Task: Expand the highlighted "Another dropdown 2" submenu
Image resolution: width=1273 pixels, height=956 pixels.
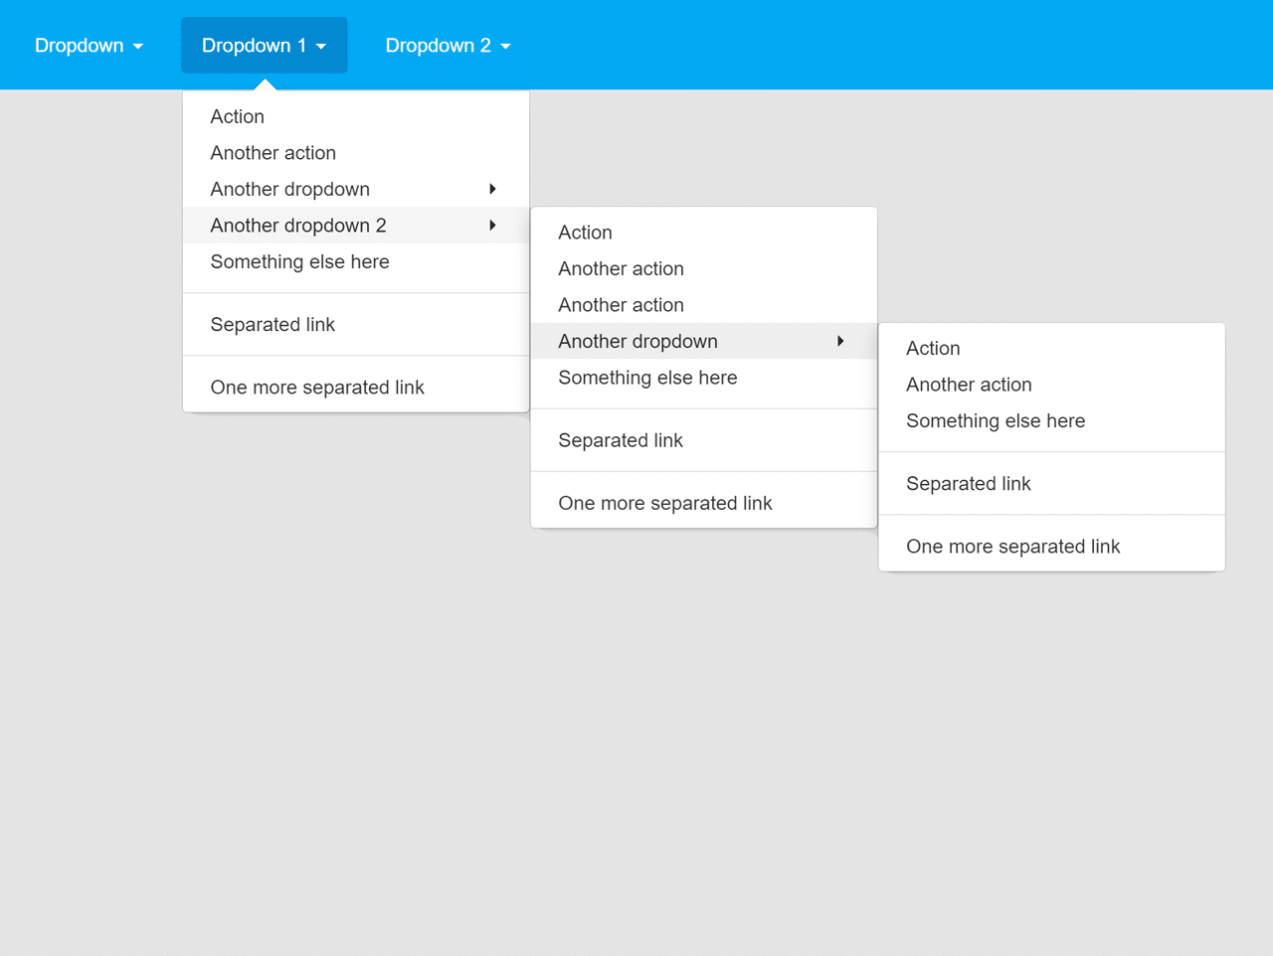Action: point(297,225)
